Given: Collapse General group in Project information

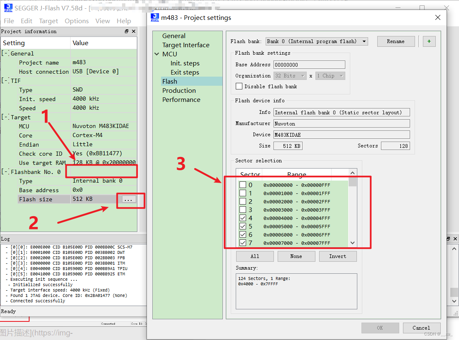Looking at the screenshot, I should pos(5,53).
